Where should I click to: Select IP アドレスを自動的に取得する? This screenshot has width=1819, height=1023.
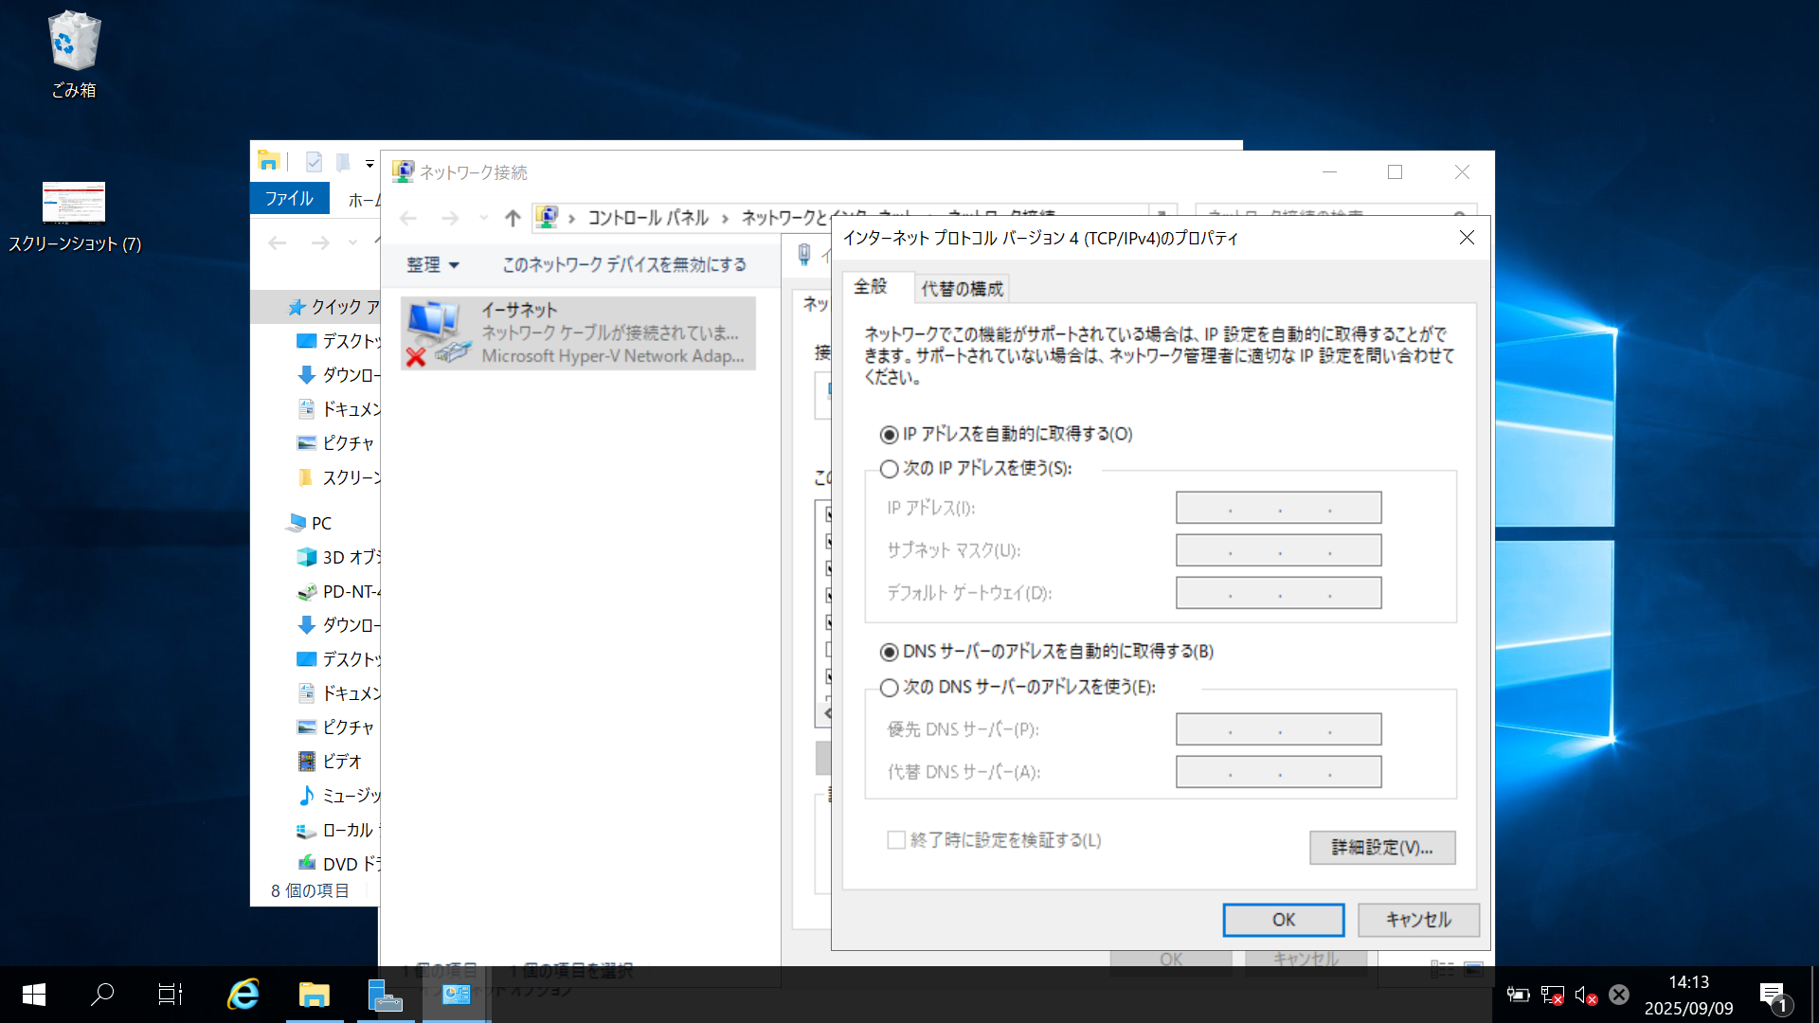tap(887, 433)
